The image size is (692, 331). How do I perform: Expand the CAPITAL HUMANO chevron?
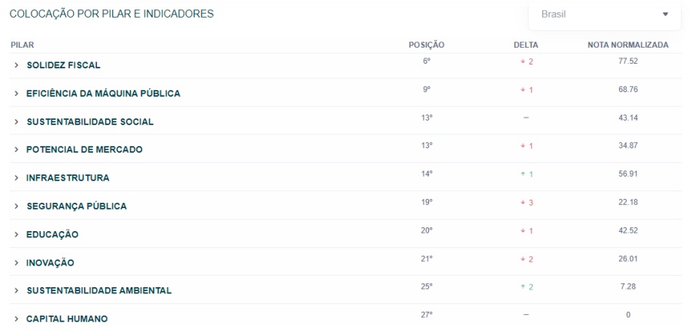coord(16,319)
